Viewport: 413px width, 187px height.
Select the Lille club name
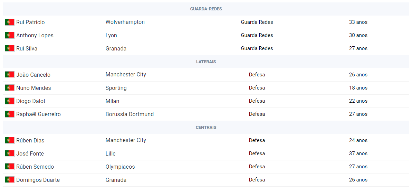(111, 153)
